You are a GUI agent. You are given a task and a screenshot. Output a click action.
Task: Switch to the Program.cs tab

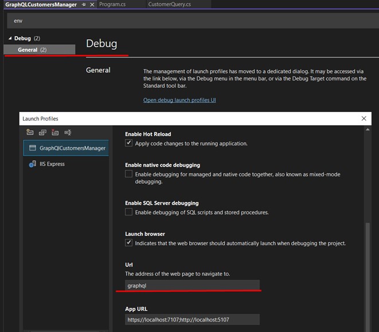coord(113,5)
